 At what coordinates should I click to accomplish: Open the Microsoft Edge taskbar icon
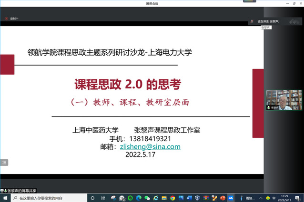click(x=139, y=198)
